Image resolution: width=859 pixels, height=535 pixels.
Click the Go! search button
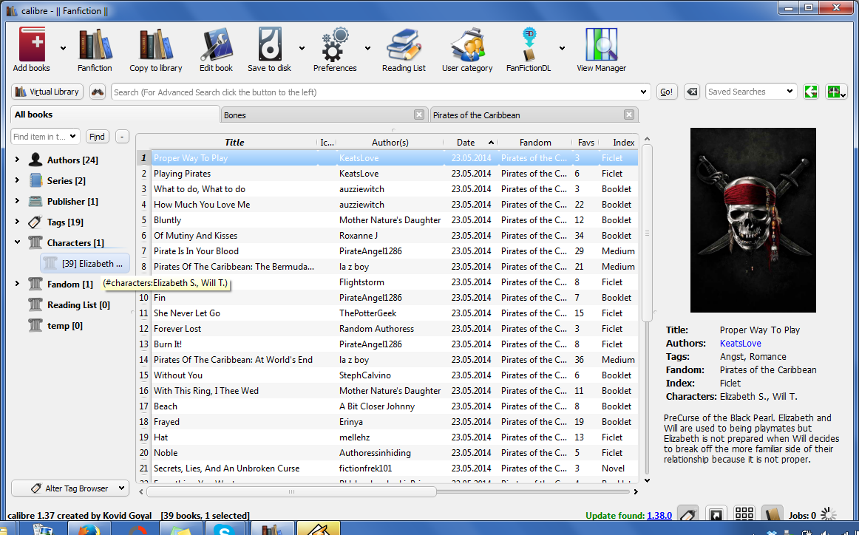(666, 92)
